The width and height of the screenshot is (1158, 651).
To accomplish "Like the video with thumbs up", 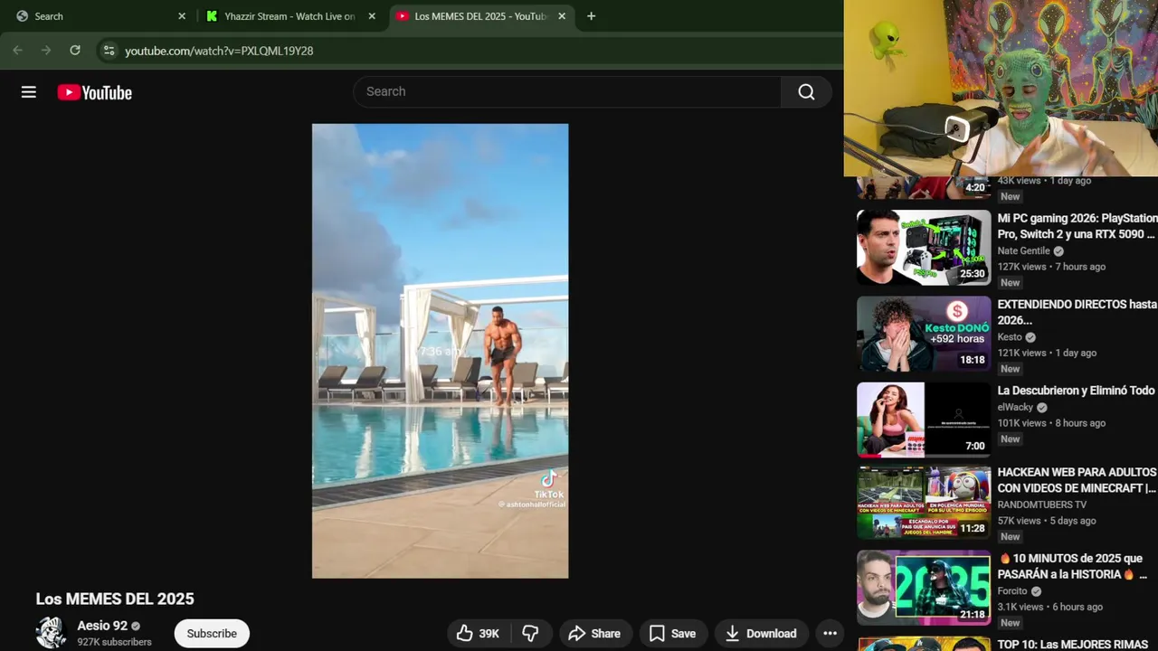I will [479, 634].
